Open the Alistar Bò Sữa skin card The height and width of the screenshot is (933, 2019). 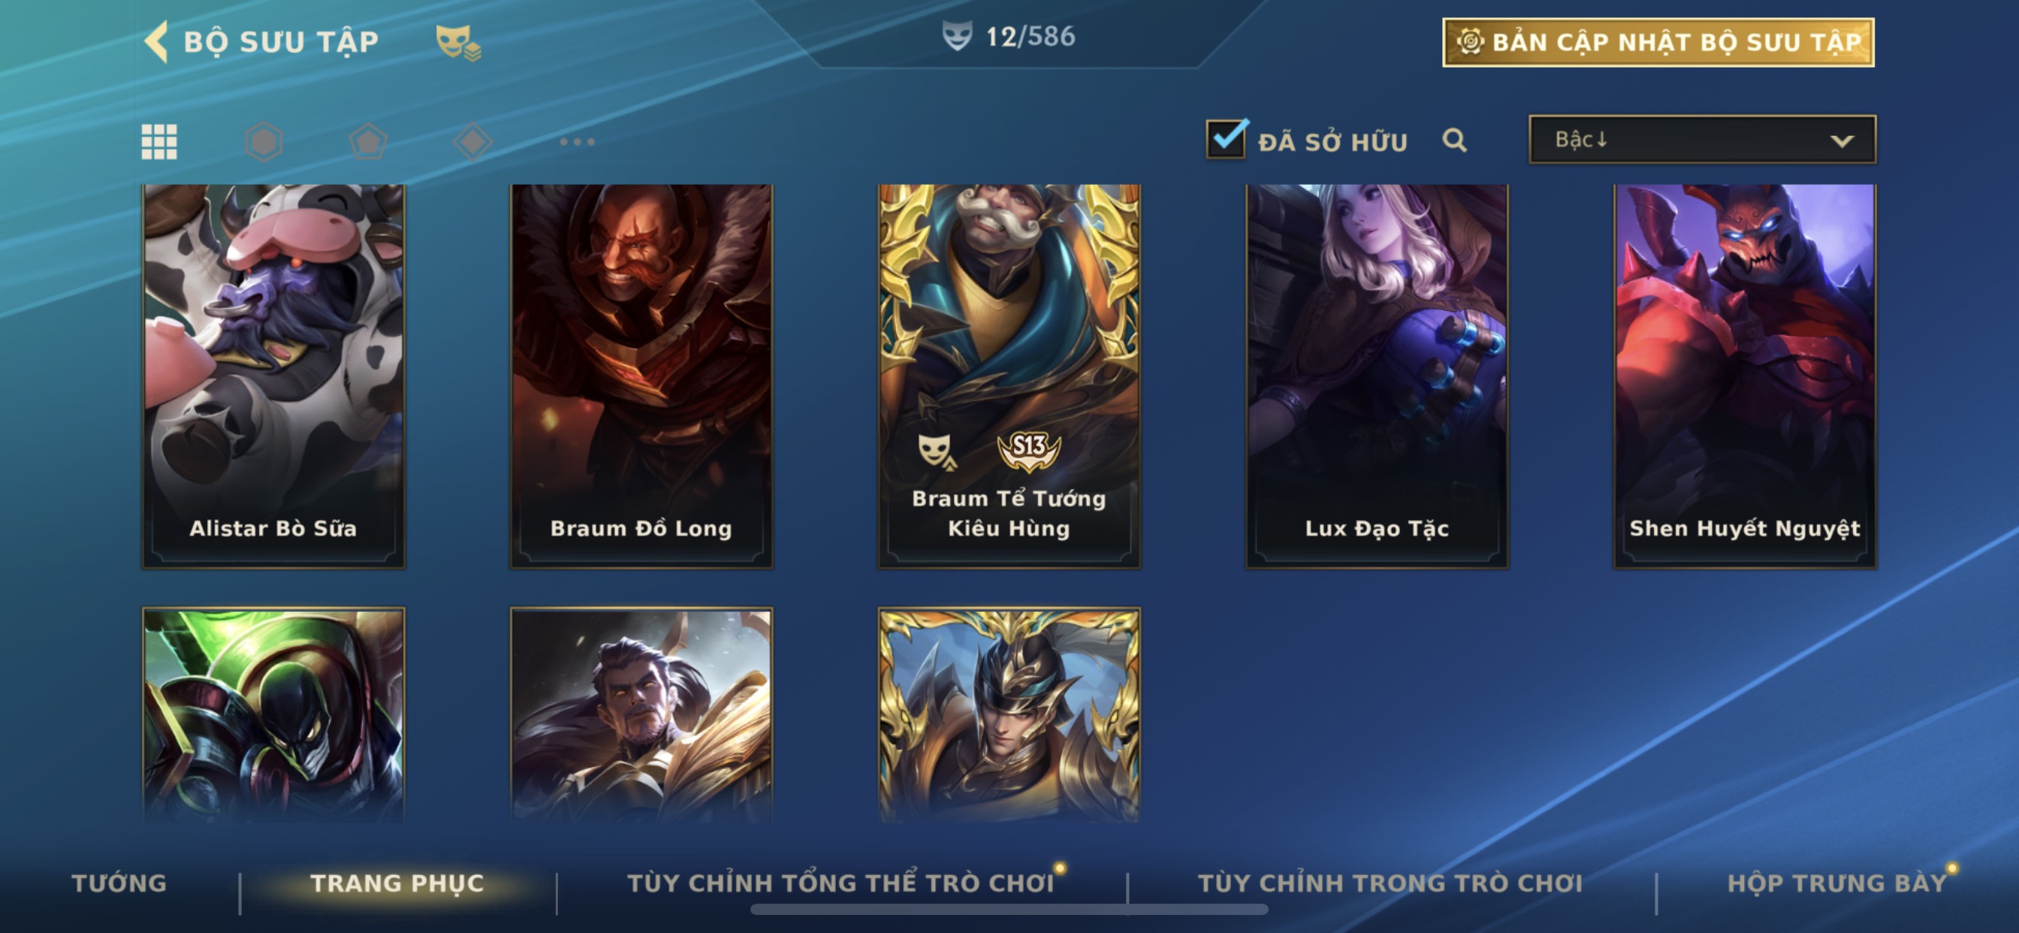(x=273, y=376)
